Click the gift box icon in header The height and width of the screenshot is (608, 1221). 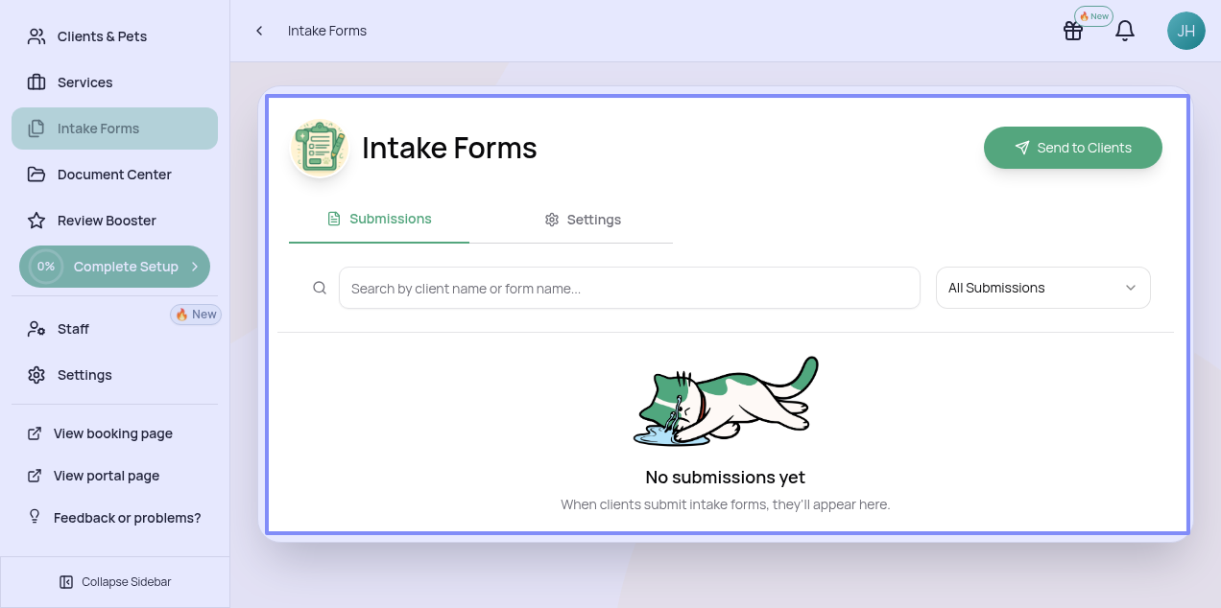pyautogui.click(x=1072, y=31)
